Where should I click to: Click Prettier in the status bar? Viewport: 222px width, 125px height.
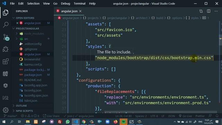coord(200,116)
